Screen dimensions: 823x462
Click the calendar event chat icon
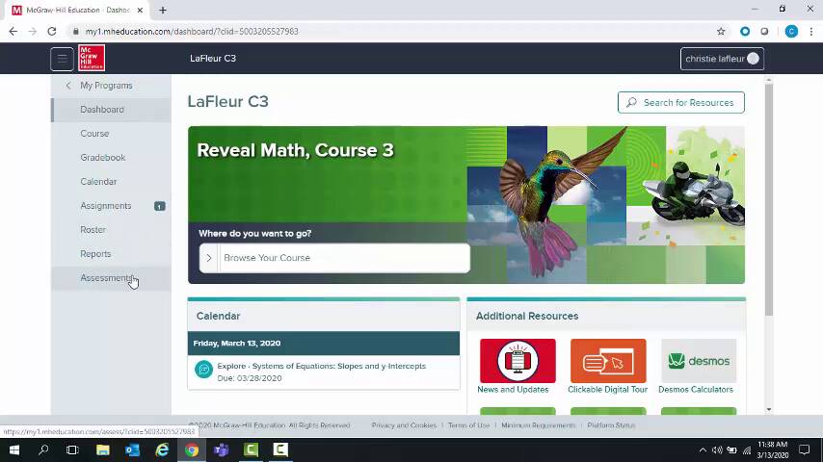203,371
